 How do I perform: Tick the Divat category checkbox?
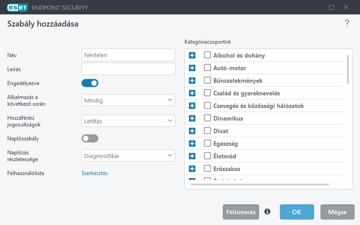pos(207,130)
